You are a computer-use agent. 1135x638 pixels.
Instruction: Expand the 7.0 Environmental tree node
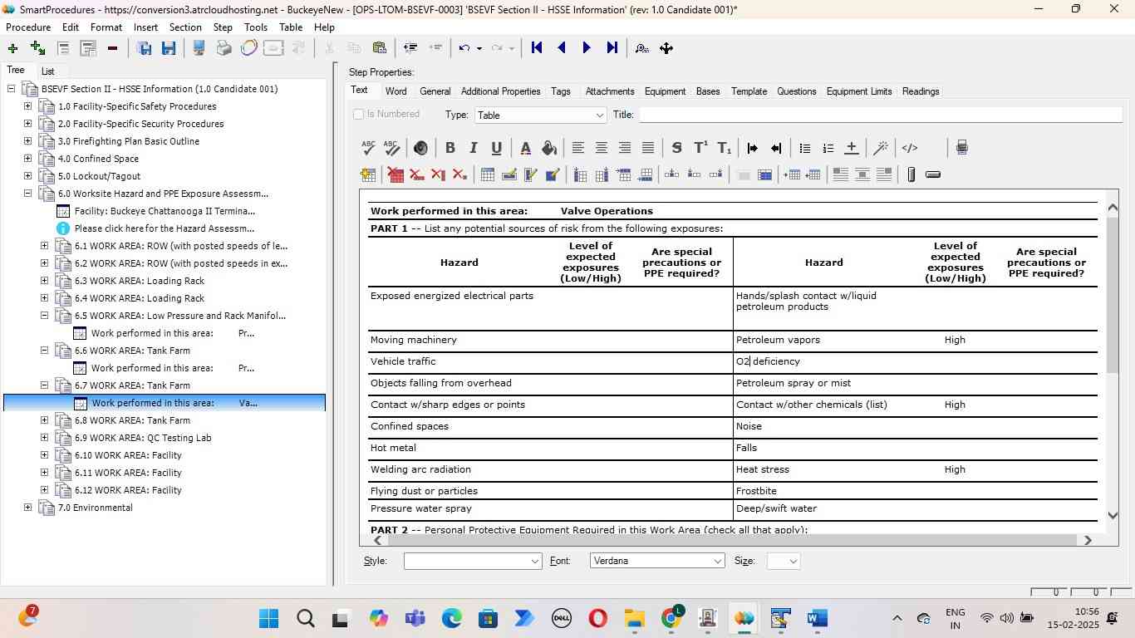pyautogui.click(x=28, y=508)
